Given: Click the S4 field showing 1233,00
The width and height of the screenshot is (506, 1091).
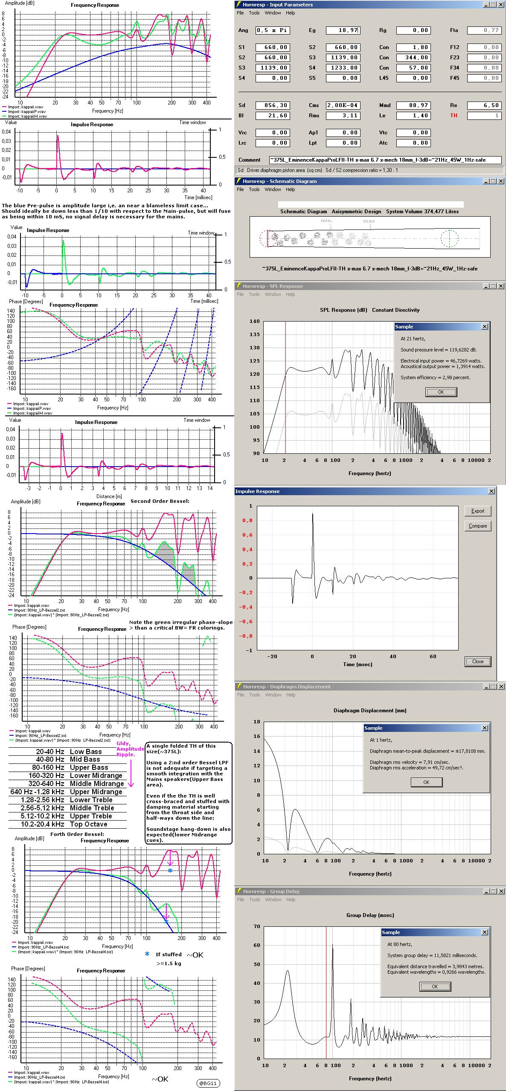Looking at the screenshot, I should pos(343,68).
